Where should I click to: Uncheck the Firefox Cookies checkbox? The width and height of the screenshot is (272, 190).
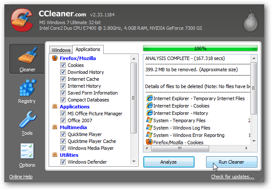[x=63, y=65]
